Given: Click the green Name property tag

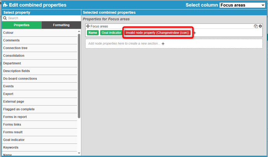Looking at the screenshot, I should pos(93,33).
